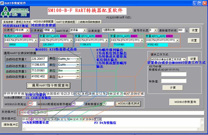The width and height of the screenshot is (208, 135).
Task: Click receive buffer scroll right arrow
Action: pos(198,129)
